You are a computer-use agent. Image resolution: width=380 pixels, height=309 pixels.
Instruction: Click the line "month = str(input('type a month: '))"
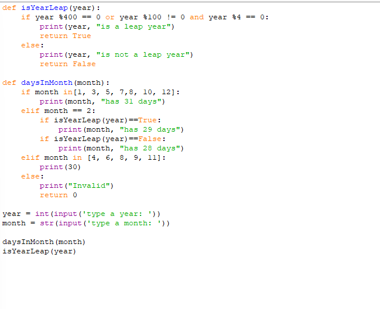pyautogui.click(x=86, y=224)
